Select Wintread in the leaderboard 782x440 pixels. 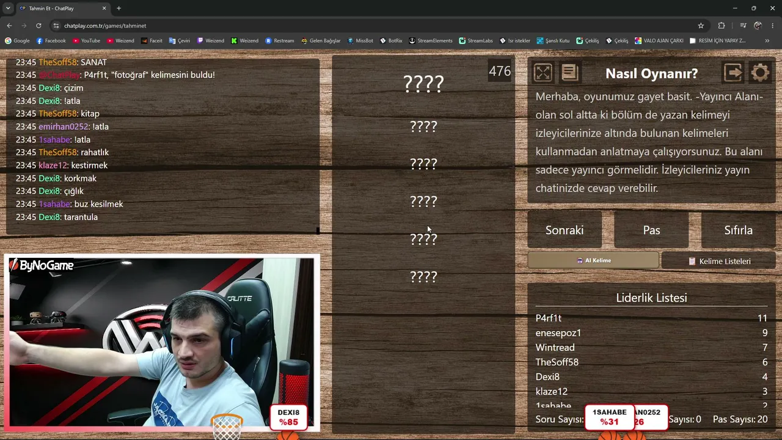pyautogui.click(x=555, y=347)
